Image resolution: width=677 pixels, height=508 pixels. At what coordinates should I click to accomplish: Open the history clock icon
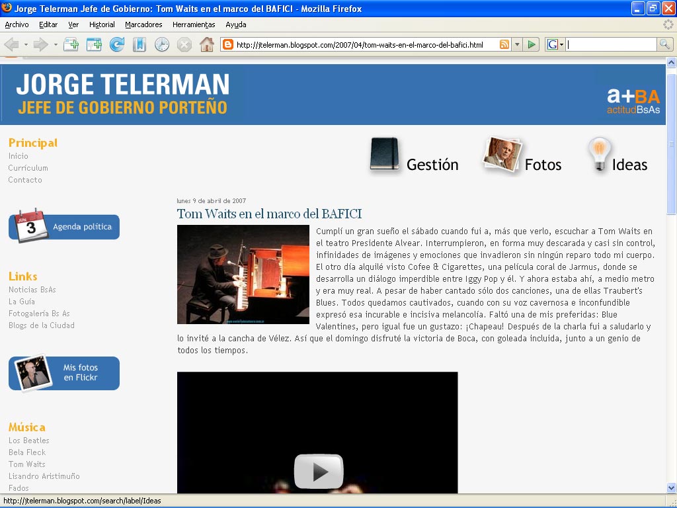coord(162,44)
